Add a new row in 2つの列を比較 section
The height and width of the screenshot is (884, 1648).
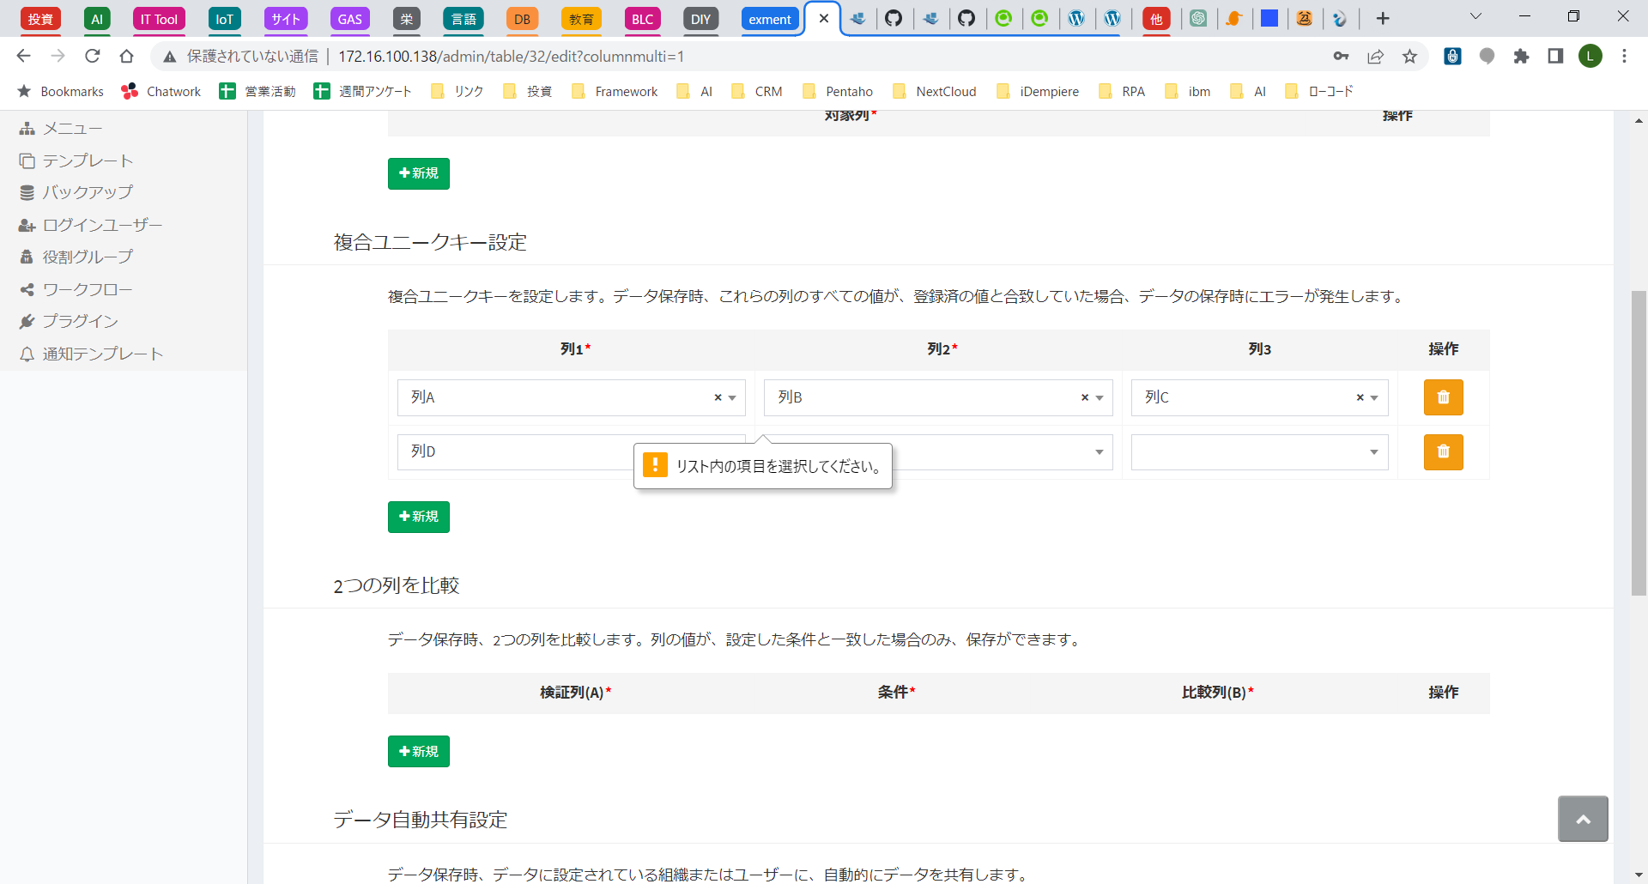[x=418, y=751]
